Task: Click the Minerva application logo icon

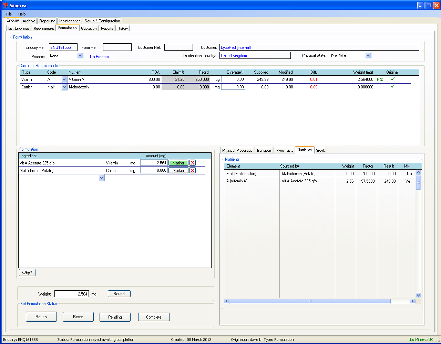Action: click(5, 6)
